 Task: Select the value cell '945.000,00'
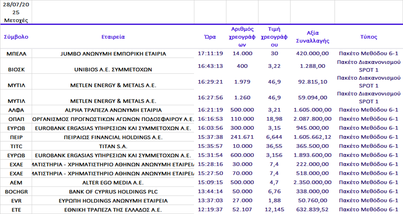point(312,128)
